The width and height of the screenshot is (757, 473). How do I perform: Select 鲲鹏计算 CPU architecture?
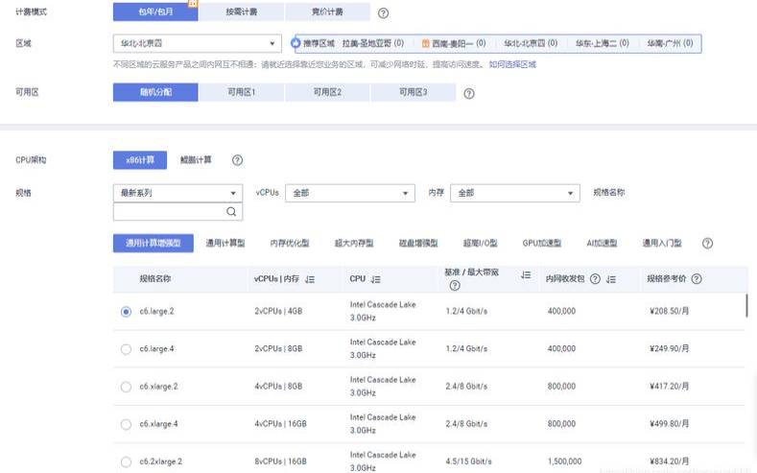[196, 160]
